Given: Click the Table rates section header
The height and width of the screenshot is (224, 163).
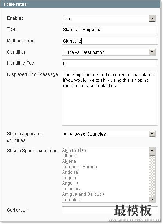Looking at the screenshot, I should click(x=80, y=4).
